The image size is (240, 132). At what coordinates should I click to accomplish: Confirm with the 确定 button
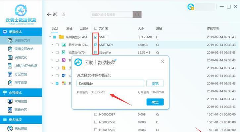tap(155, 102)
